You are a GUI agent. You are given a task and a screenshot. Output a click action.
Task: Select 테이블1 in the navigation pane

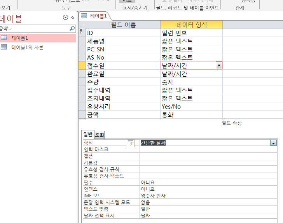click(38, 38)
